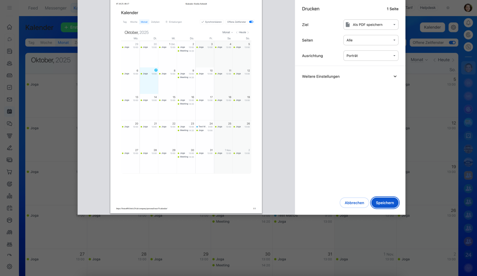477x276 pixels.
Task: Click the print preview page thumbnail
Action: click(186, 107)
